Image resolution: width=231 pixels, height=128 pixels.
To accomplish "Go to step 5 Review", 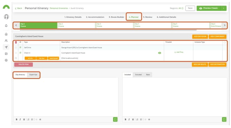I will coord(148,17).
